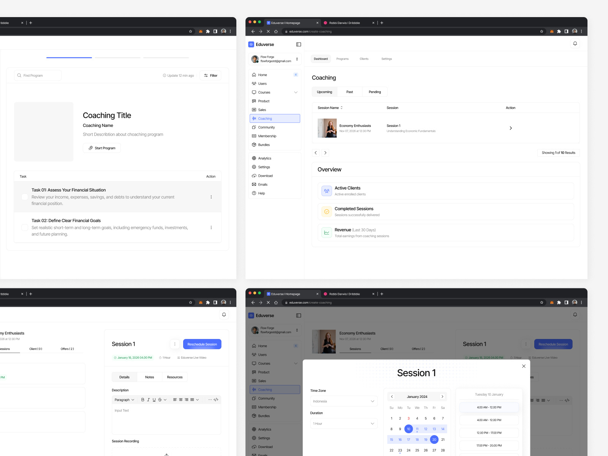Expand the Economy Enthusiasts session row arrow
This screenshot has height=456, width=608.
511,128
